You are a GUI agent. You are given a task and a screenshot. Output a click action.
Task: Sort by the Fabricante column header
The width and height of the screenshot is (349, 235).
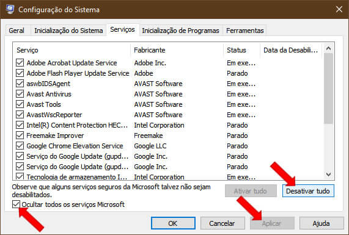177,50
